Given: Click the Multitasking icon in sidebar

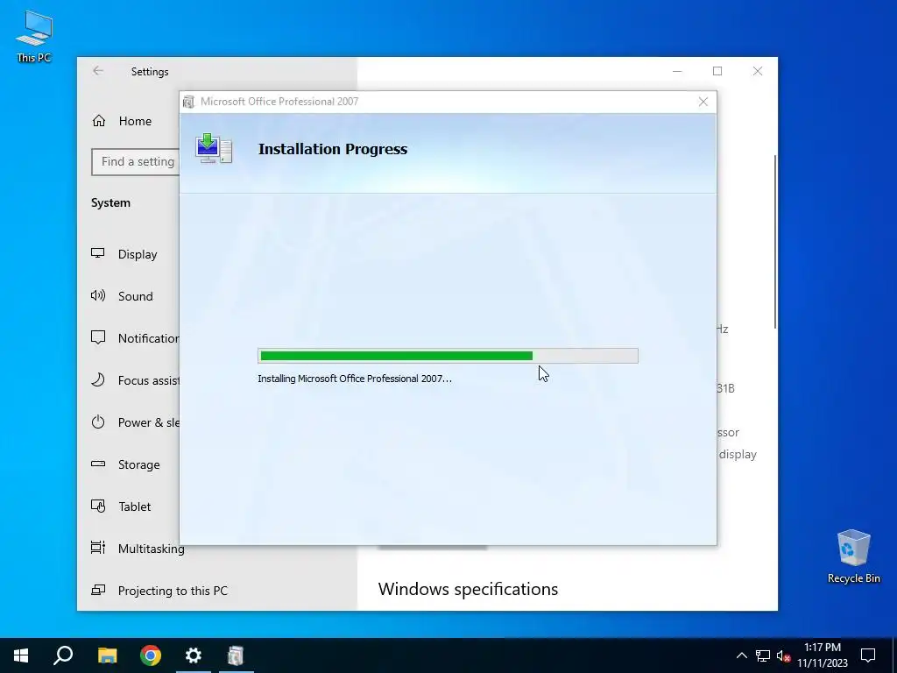Looking at the screenshot, I should 98,548.
